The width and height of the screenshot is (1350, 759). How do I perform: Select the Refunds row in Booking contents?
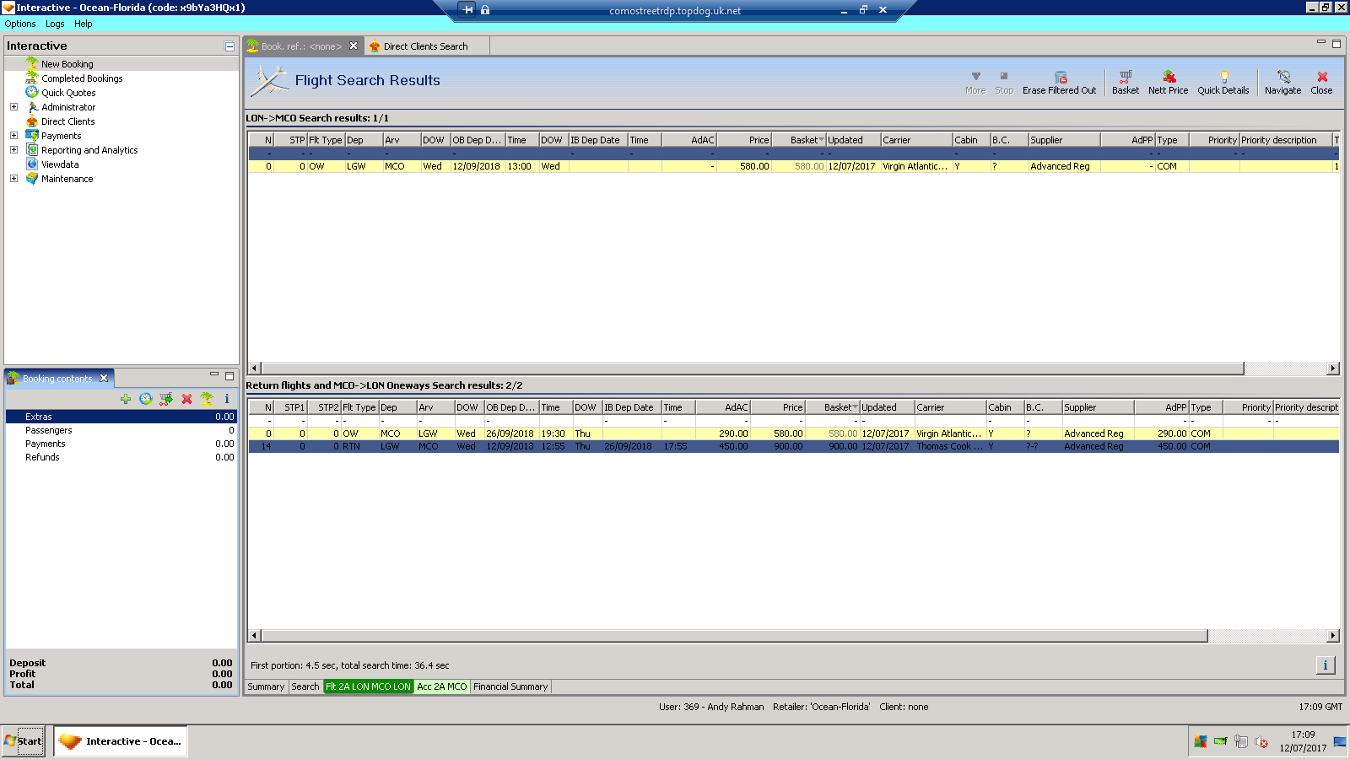pos(121,457)
